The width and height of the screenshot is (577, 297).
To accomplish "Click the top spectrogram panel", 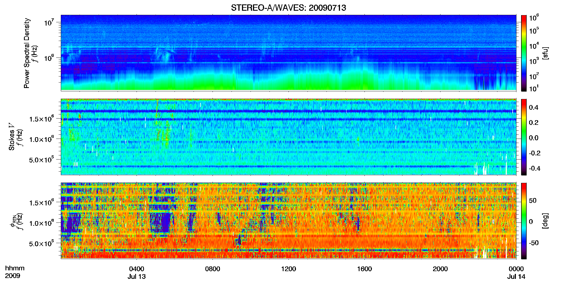I will click(288, 53).
